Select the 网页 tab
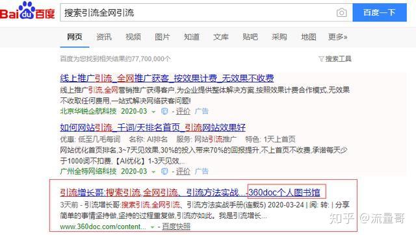Image resolution: width=416 pixels, height=235 pixels. [75, 37]
